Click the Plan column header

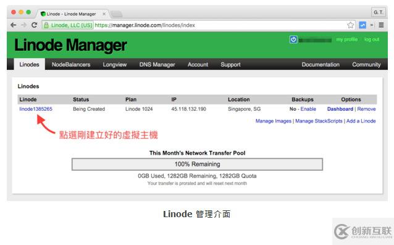[131, 100]
